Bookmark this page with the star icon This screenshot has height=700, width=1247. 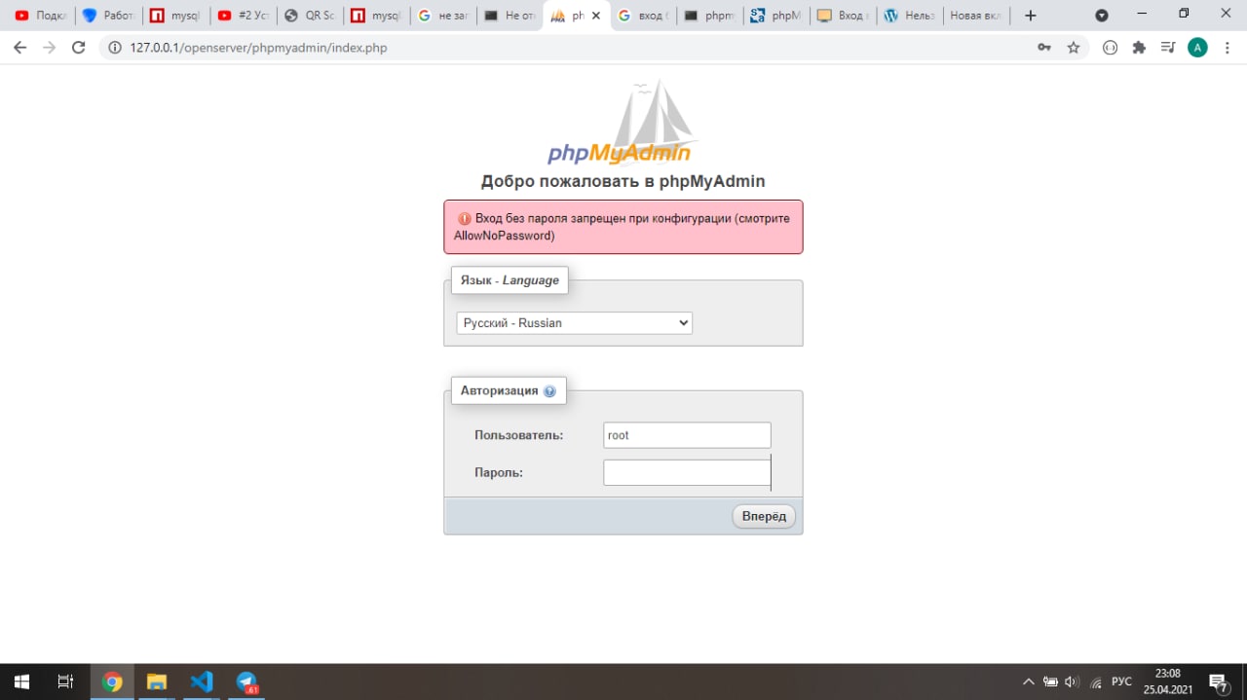1074,47
